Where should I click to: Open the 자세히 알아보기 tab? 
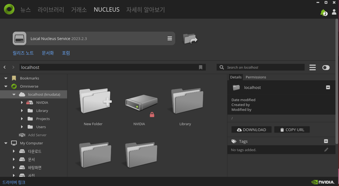[146, 10]
